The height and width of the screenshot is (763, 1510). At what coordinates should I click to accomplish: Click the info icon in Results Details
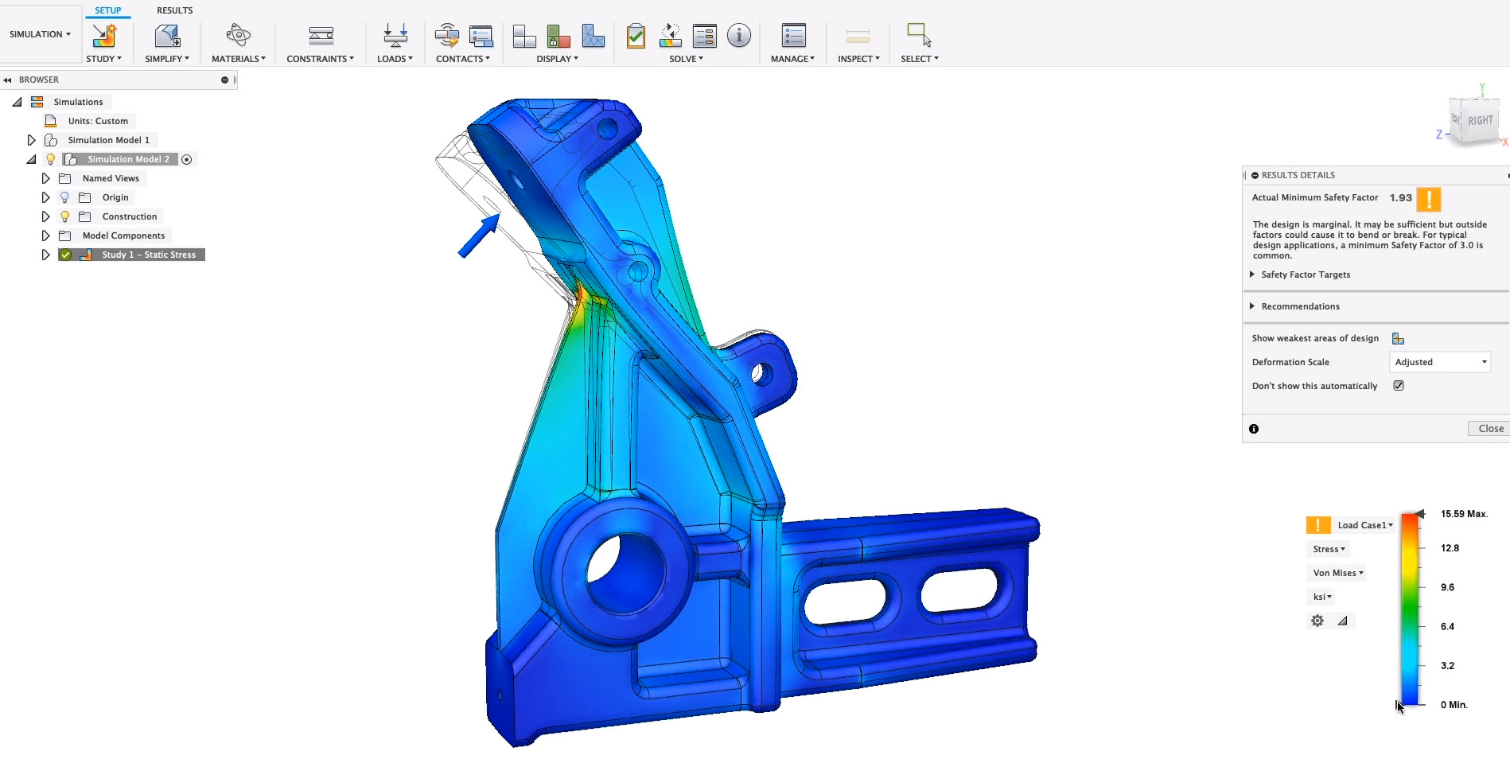click(x=1254, y=429)
